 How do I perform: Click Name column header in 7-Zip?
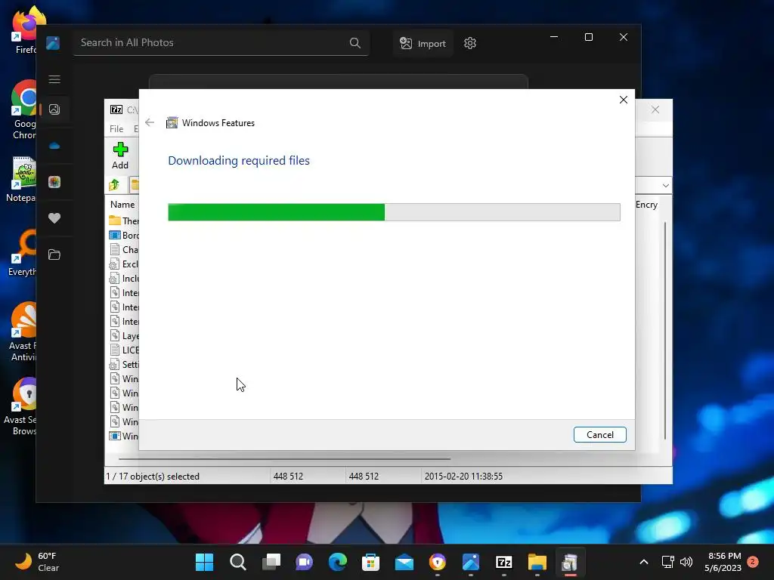(x=123, y=204)
